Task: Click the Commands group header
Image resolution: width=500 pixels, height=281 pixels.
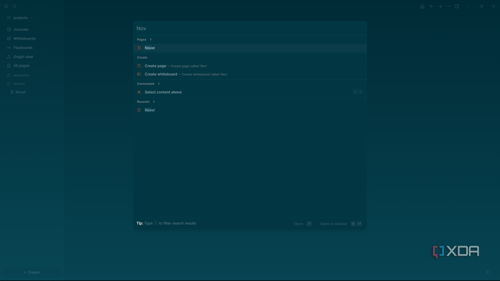Action: tap(146, 84)
